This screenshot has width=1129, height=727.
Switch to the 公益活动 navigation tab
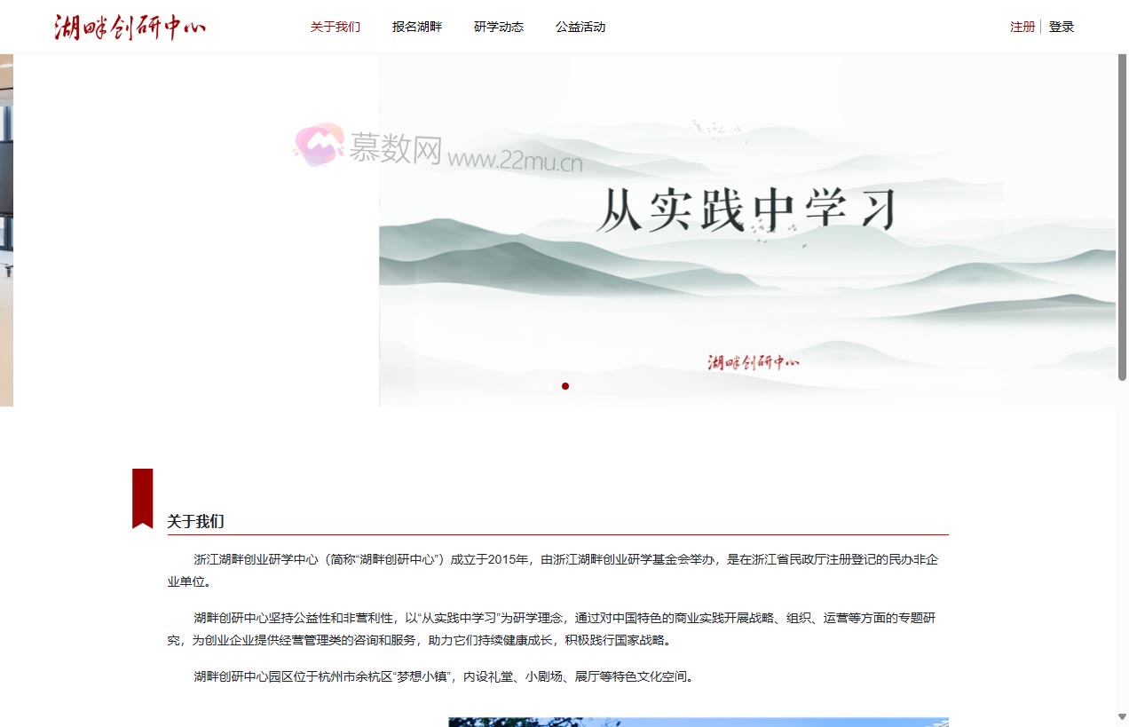pos(580,27)
